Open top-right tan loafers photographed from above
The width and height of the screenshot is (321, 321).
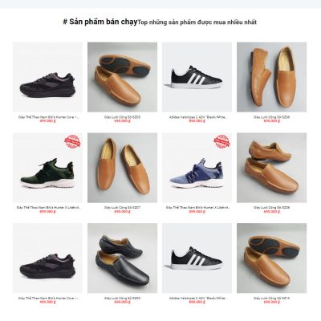(271, 77)
